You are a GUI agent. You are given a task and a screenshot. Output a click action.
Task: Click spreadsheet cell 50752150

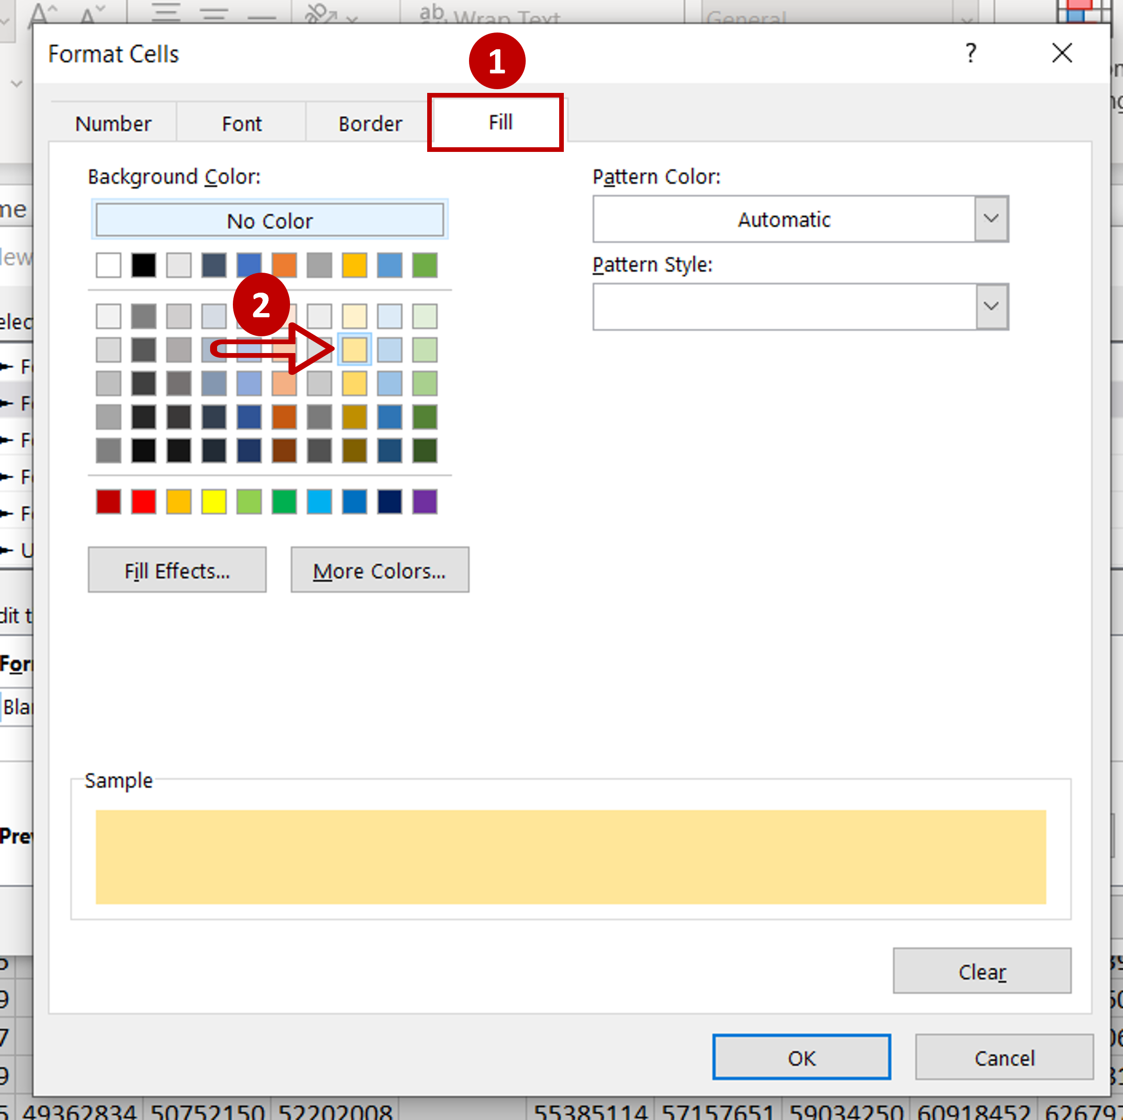point(207,1109)
